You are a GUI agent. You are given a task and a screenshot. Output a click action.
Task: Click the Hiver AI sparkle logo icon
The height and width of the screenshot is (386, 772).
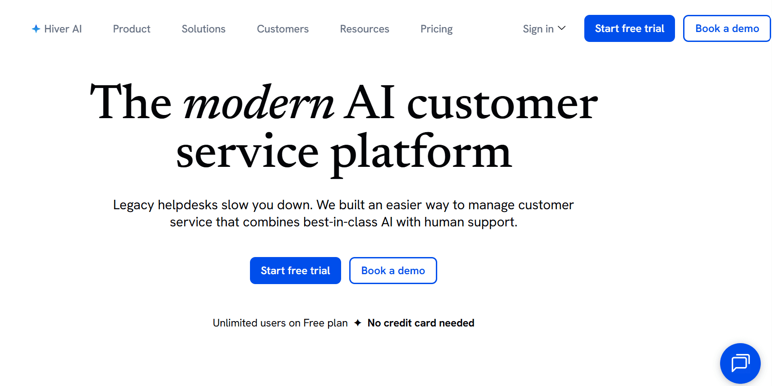point(36,28)
